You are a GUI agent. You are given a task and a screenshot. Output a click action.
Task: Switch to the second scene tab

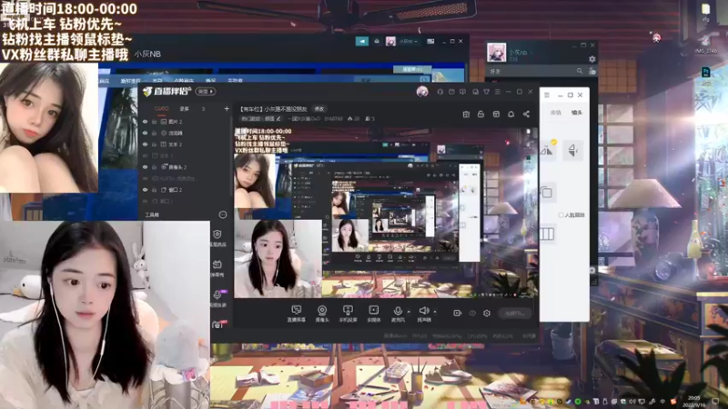tap(185, 109)
